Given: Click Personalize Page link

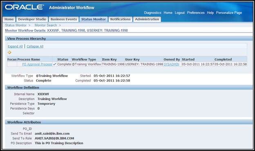Looking at the screenshot, I should click(229, 13).
